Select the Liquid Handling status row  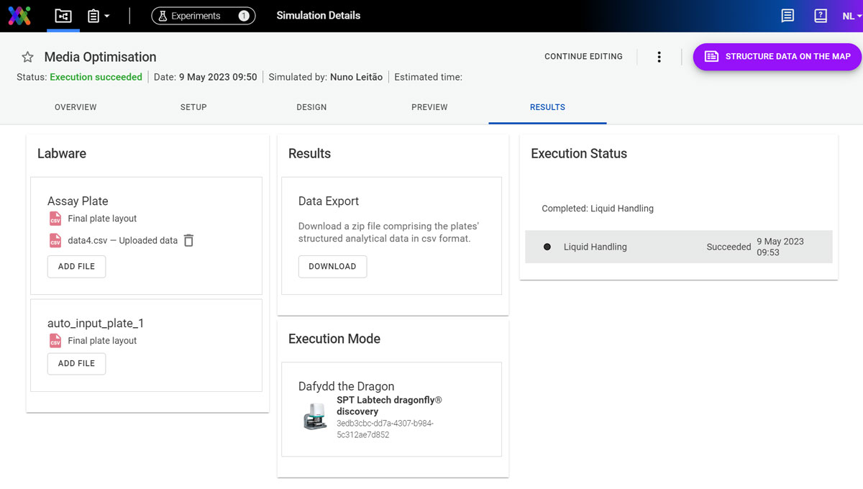point(678,247)
